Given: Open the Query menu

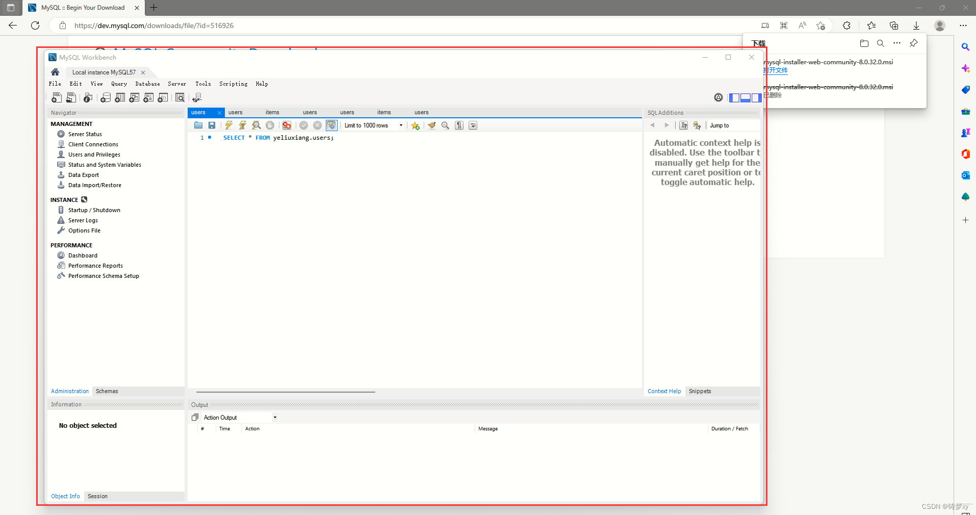Looking at the screenshot, I should [119, 84].
